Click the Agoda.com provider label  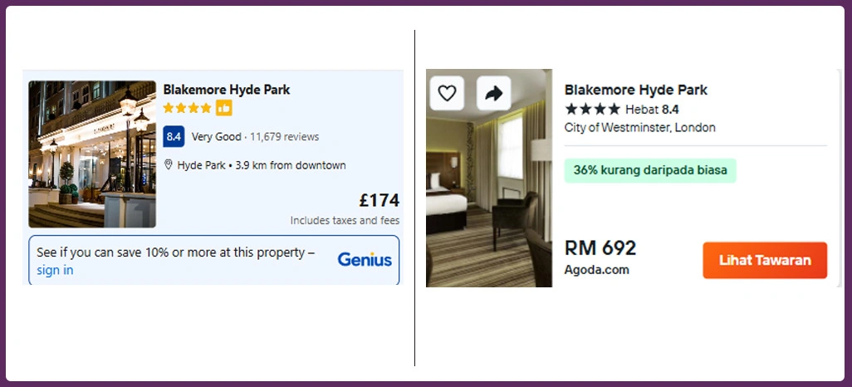tap(596, 270)
